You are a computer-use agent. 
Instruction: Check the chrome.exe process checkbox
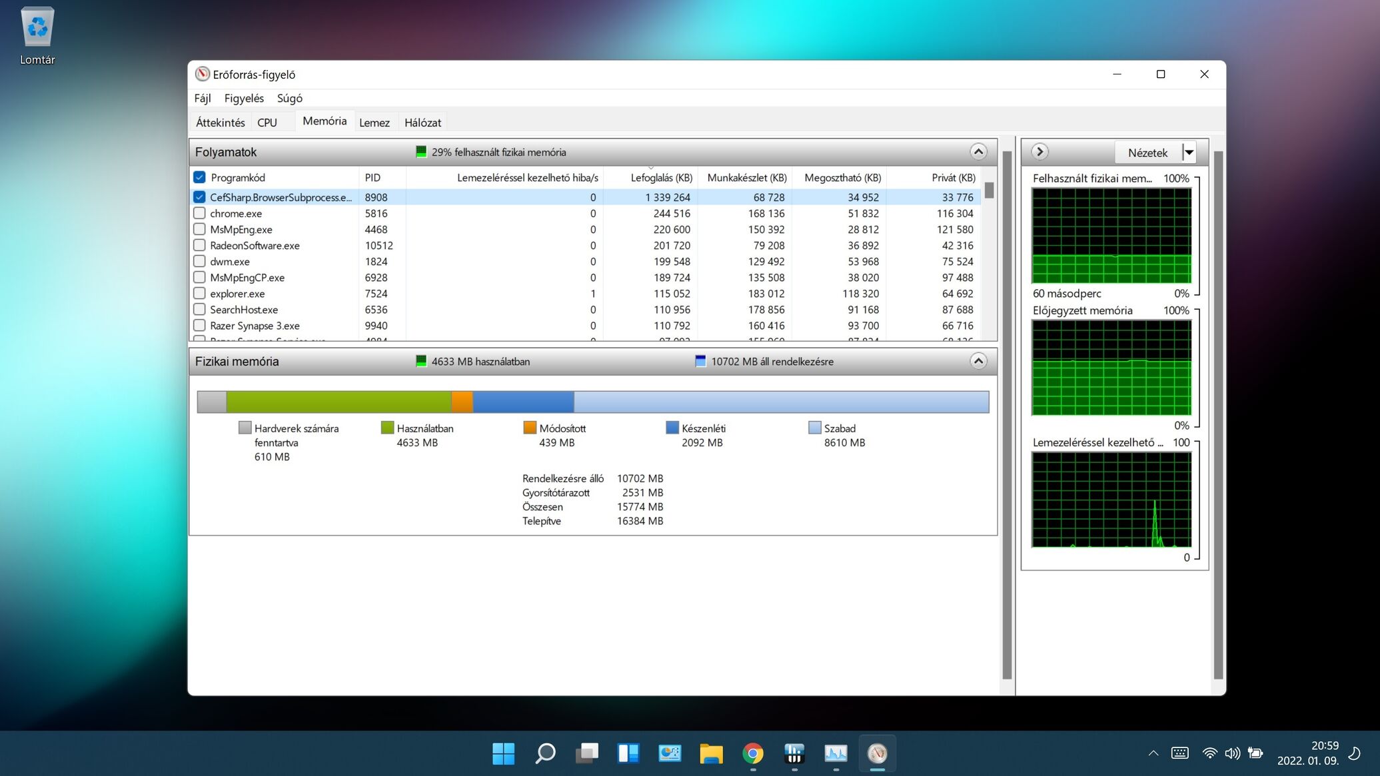click(199, 213)
